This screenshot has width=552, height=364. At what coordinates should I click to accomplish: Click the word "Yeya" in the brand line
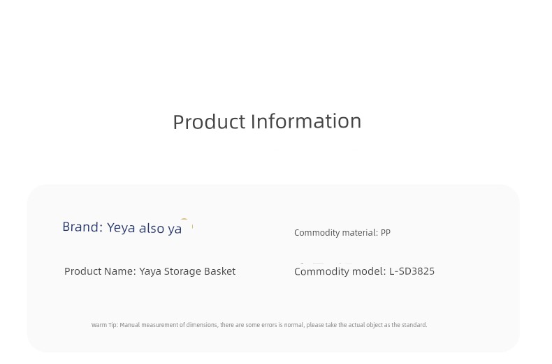(x=121, y=229)
